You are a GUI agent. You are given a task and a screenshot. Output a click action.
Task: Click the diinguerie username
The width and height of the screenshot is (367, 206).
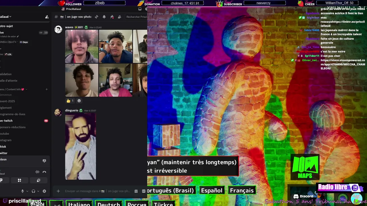(x=72, y=110)
